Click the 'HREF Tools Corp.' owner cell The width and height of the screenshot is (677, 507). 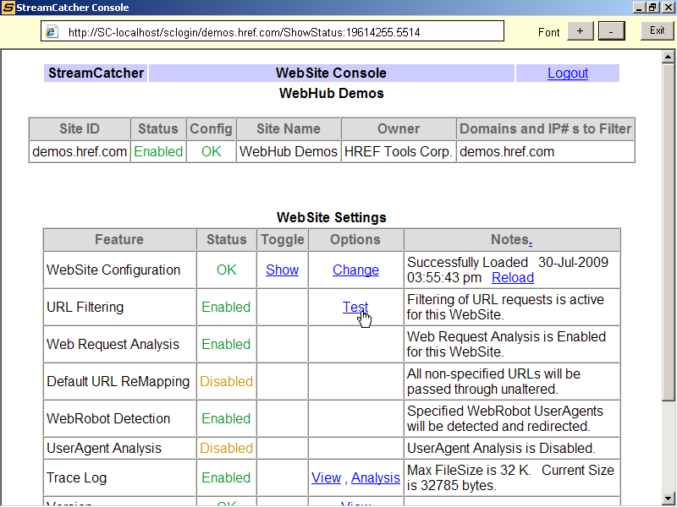(399, 152)
